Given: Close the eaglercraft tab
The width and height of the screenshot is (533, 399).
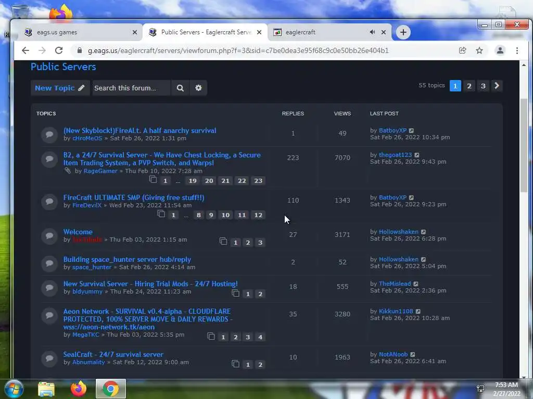Looking at the screenshot, I should [x=384, y=32].
